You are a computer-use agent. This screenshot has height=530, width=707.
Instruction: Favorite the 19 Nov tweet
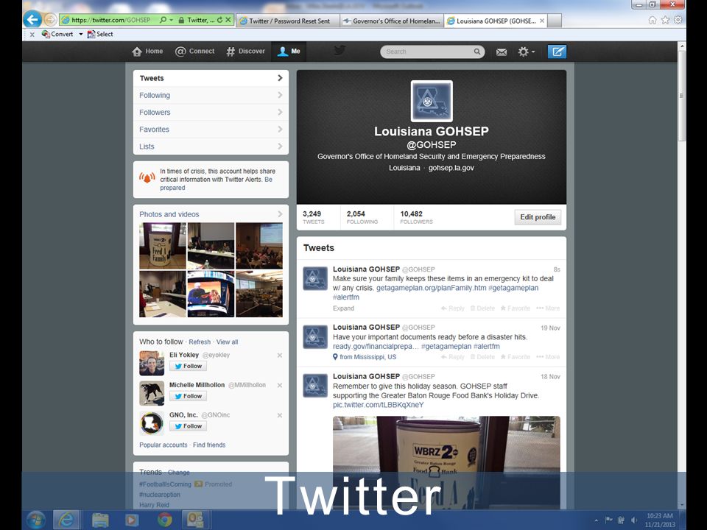point(515,357)
